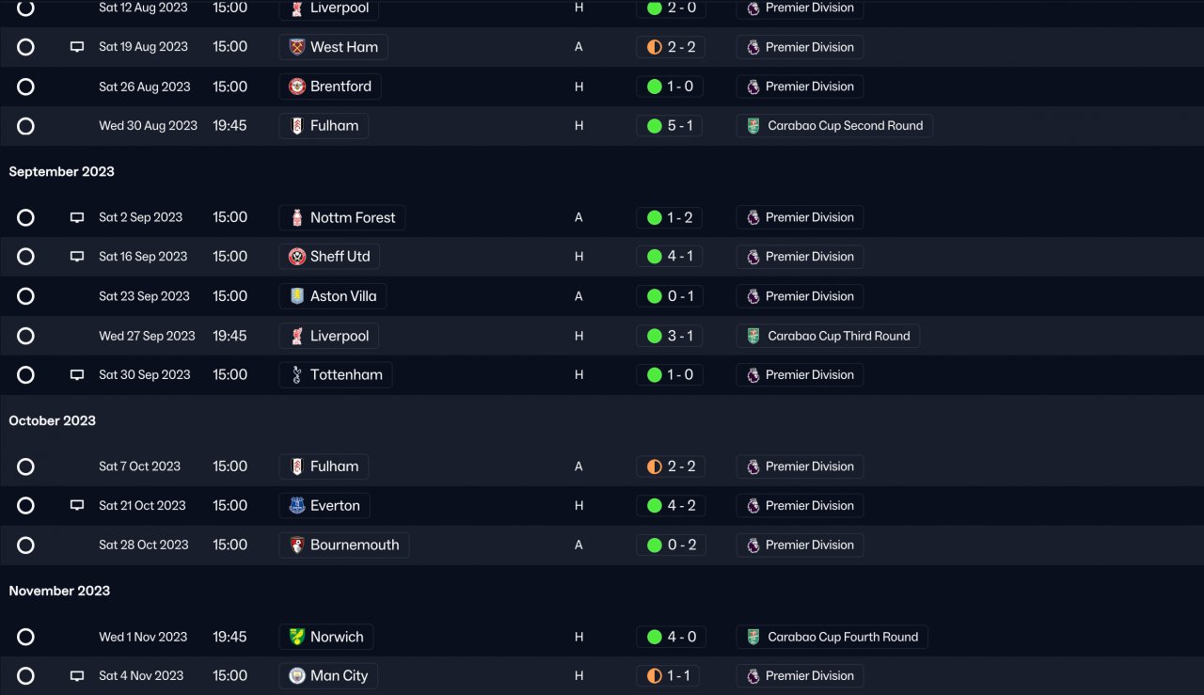Click Carabao Cup trophy icon for Norwich match
This screenshot has width=1204, height=695.
pyautogui.click(x=752, y=637)
